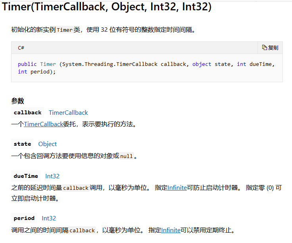Click the public keyword in the code snippet
292x243 pixels.
point(27,64)
